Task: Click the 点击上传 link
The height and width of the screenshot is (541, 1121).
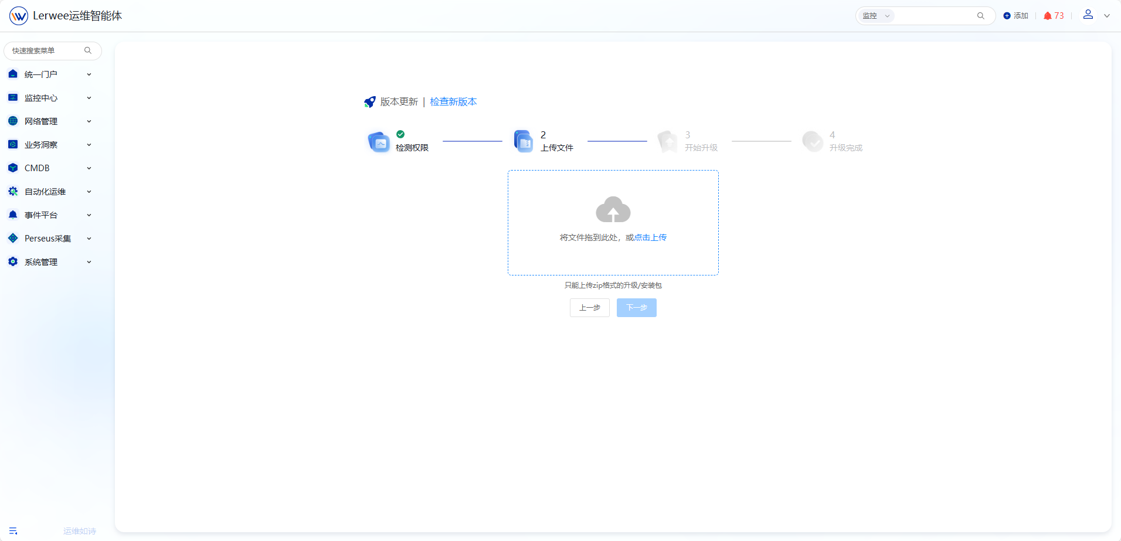Action: click(650, 237)
